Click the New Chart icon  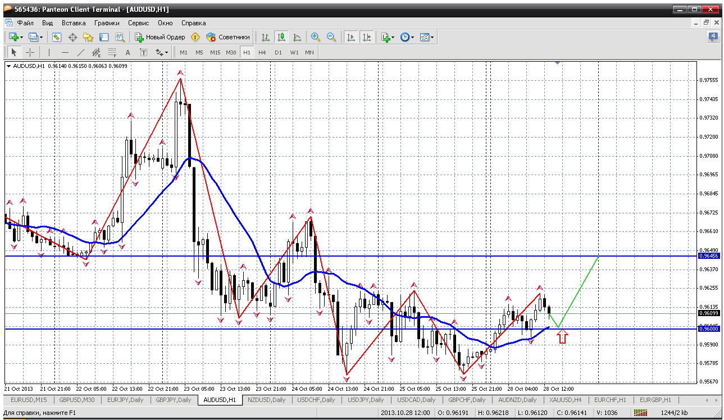tap(13, 37)
